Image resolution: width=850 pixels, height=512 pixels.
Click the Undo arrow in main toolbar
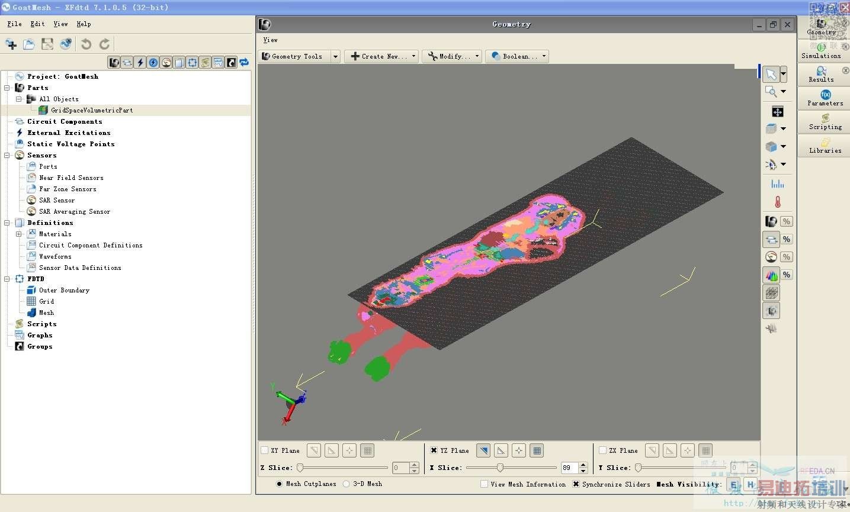coord(86,44)
